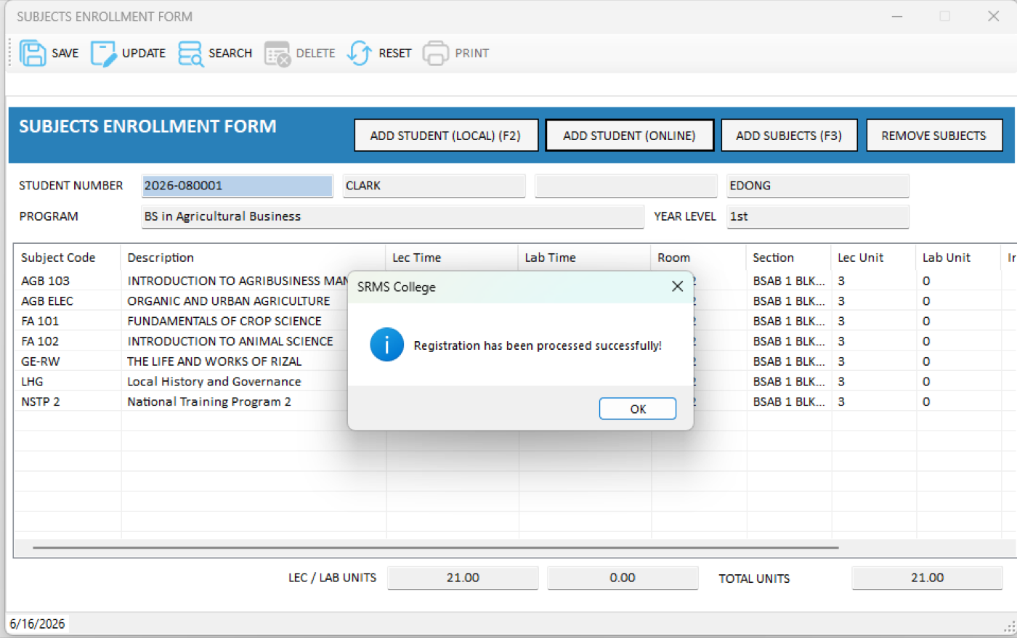The width and height of the screenshot is (1017, 638).
Task: Select the FA 102 subject code
Action: point(40,341)
